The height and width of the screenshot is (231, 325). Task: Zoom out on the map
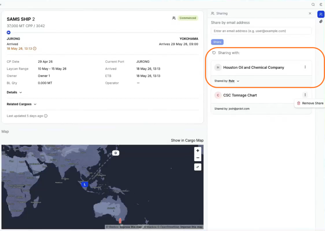click(x=198, y=158)
